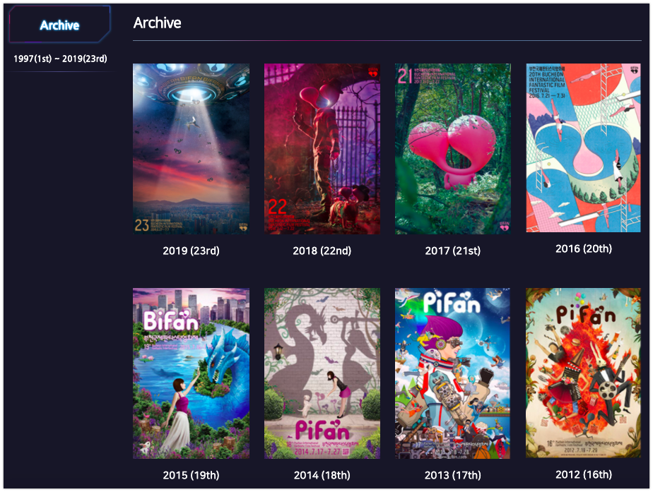Click the 2014 (18th) caption
This screenshot has width=653, height=492.
(x=322, y=475)
